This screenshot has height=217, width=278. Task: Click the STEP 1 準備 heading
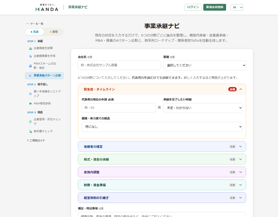tap(35, 41)
